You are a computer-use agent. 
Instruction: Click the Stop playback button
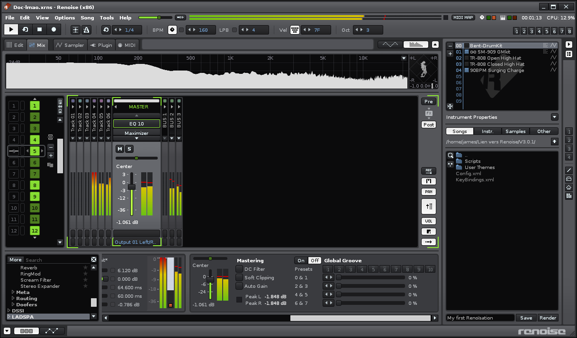39,29
